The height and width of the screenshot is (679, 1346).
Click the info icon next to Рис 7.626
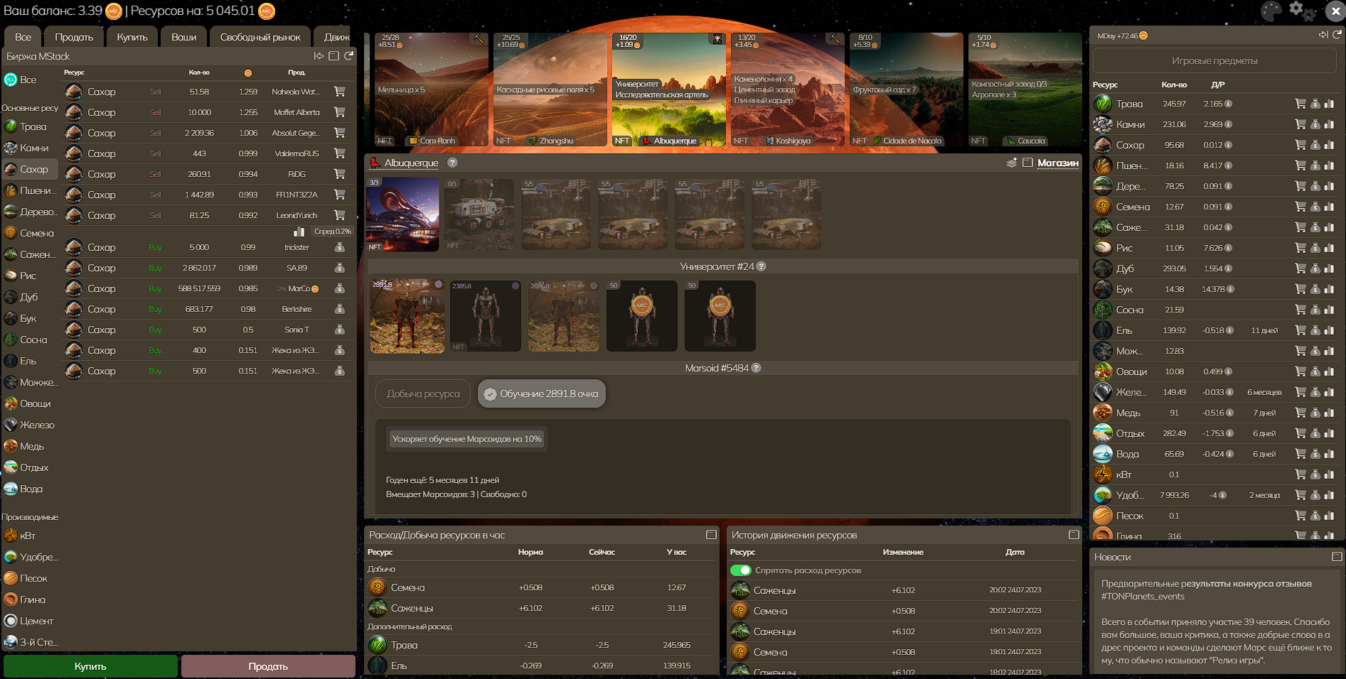pyautogui.click(x=1229, y=248)
